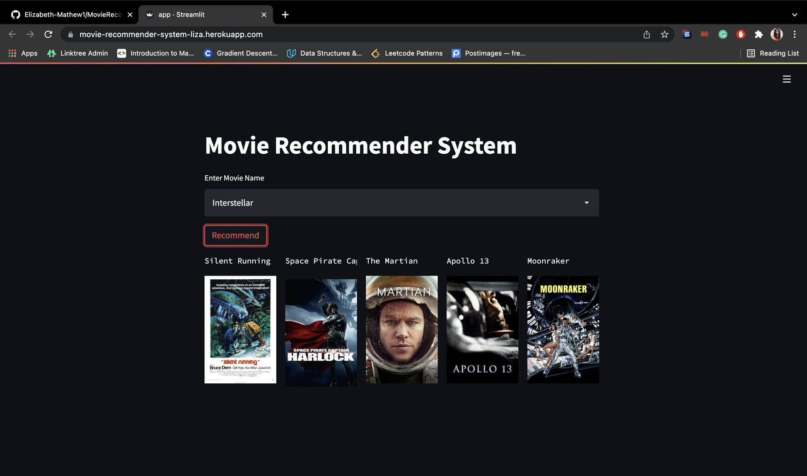Click The Martian movie poster

(x=402, y=329)
